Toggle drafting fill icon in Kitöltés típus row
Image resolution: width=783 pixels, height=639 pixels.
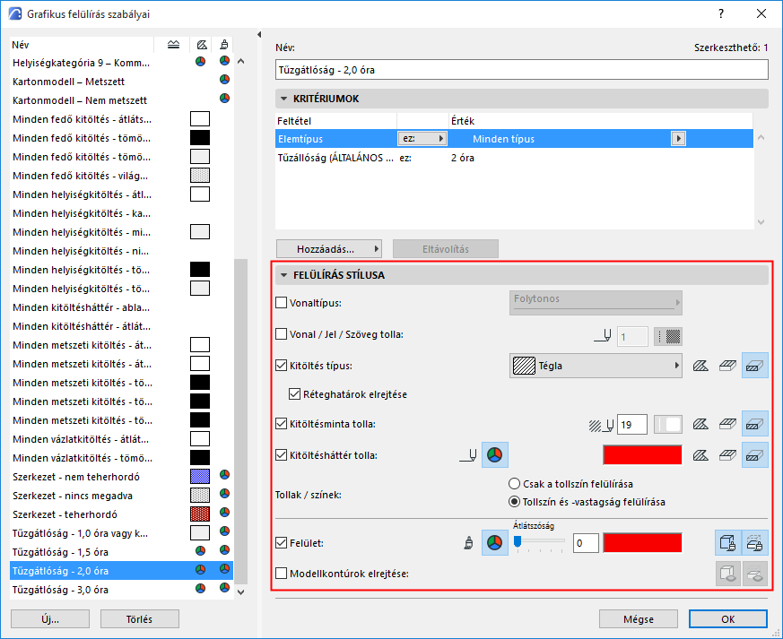700,366
